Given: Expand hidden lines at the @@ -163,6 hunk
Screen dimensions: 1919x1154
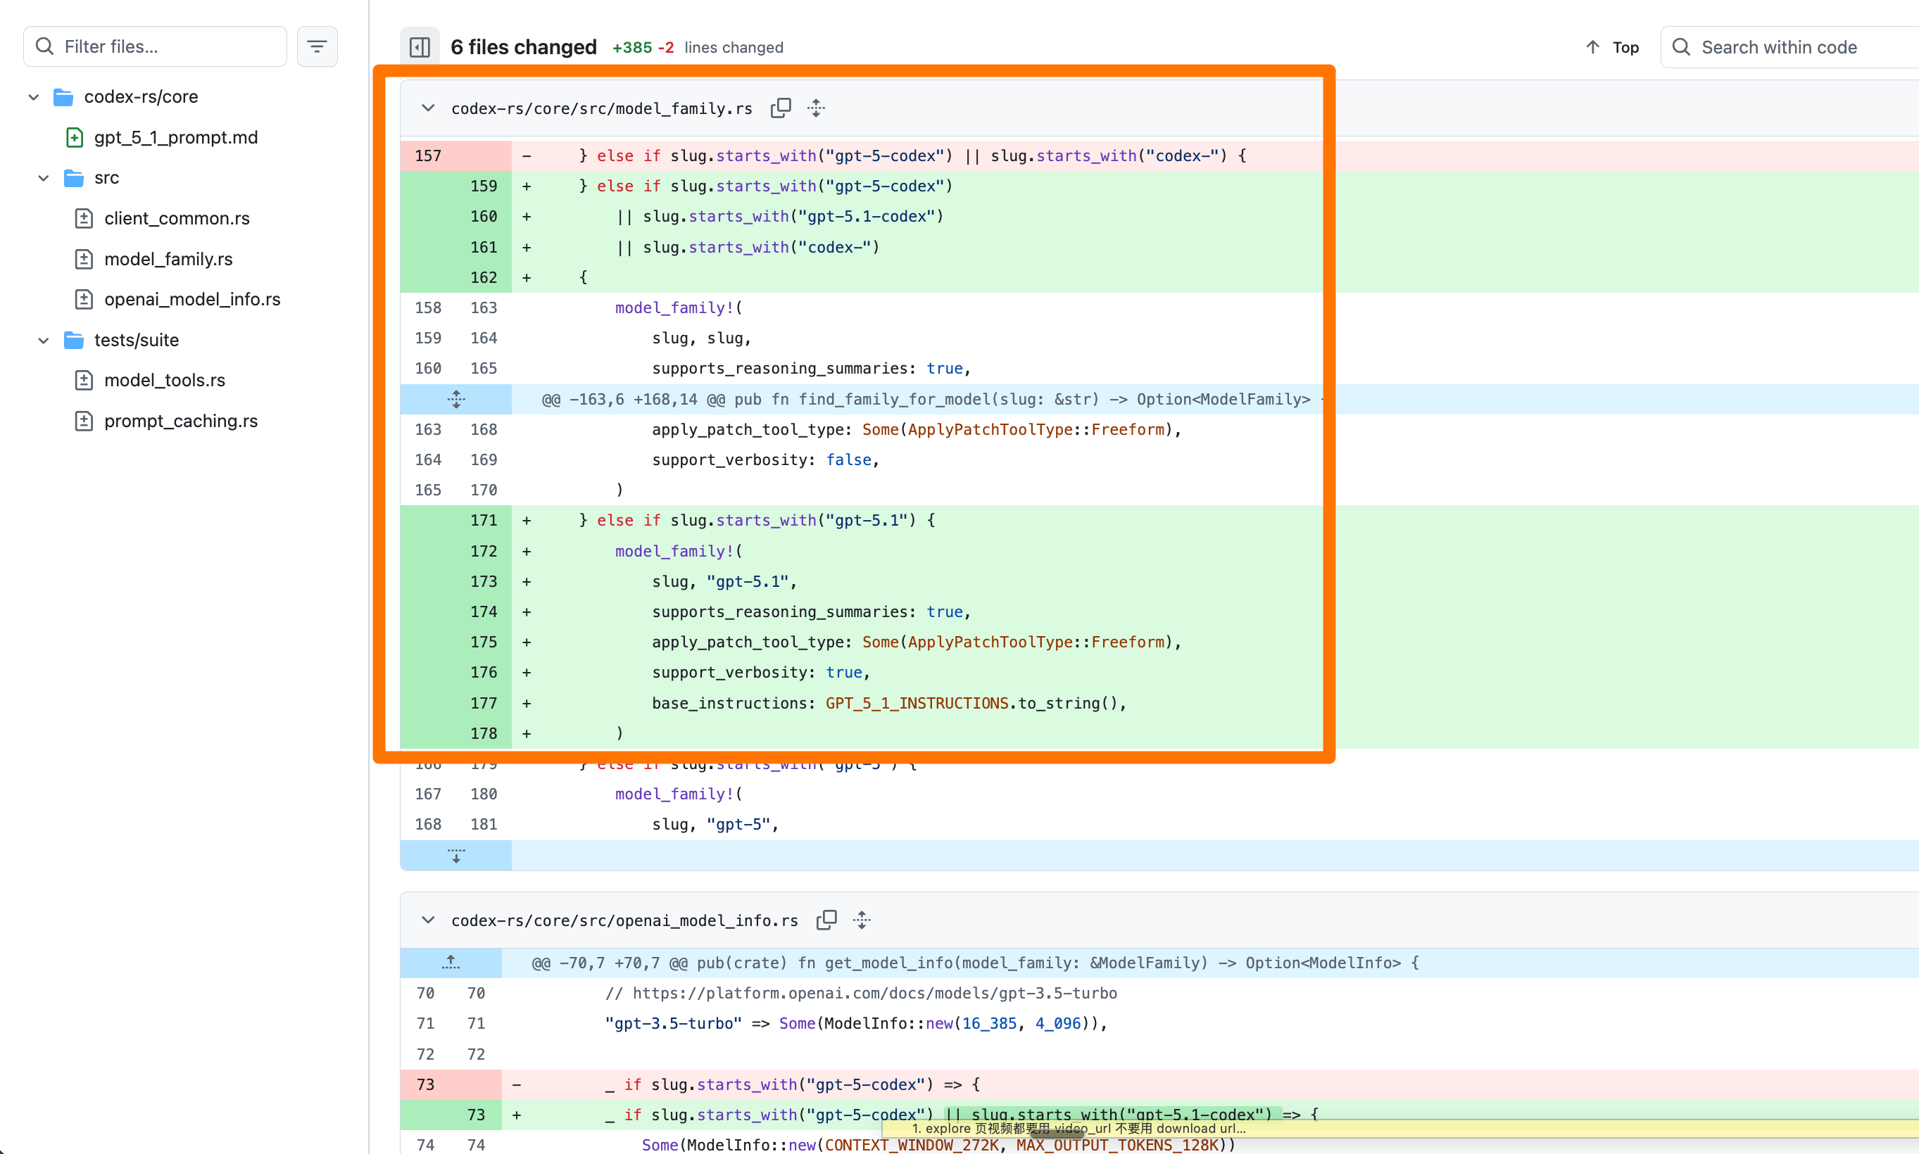Looking at the screenshot, I should 456,399.
